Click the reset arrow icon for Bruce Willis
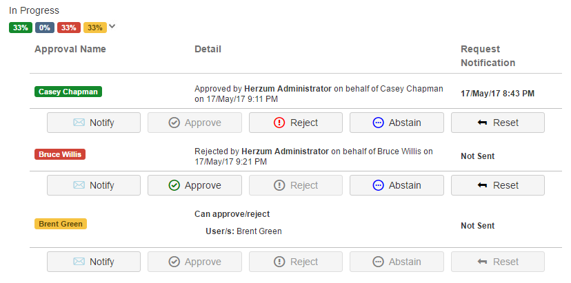The image size is (571, 283). click(483, 185)
